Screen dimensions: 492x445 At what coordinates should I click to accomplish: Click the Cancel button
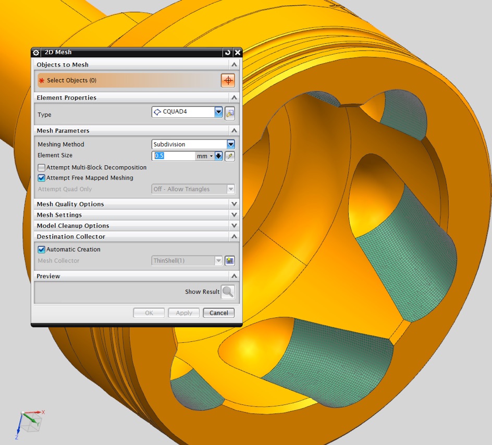(x=219, y=313)
